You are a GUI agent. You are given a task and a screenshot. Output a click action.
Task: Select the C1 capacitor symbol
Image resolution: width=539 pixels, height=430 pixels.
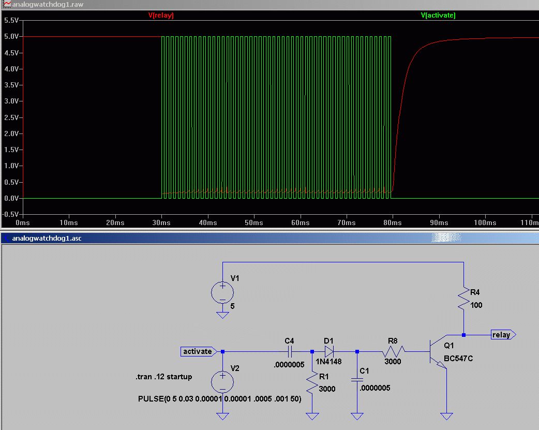tap(356, 380)
